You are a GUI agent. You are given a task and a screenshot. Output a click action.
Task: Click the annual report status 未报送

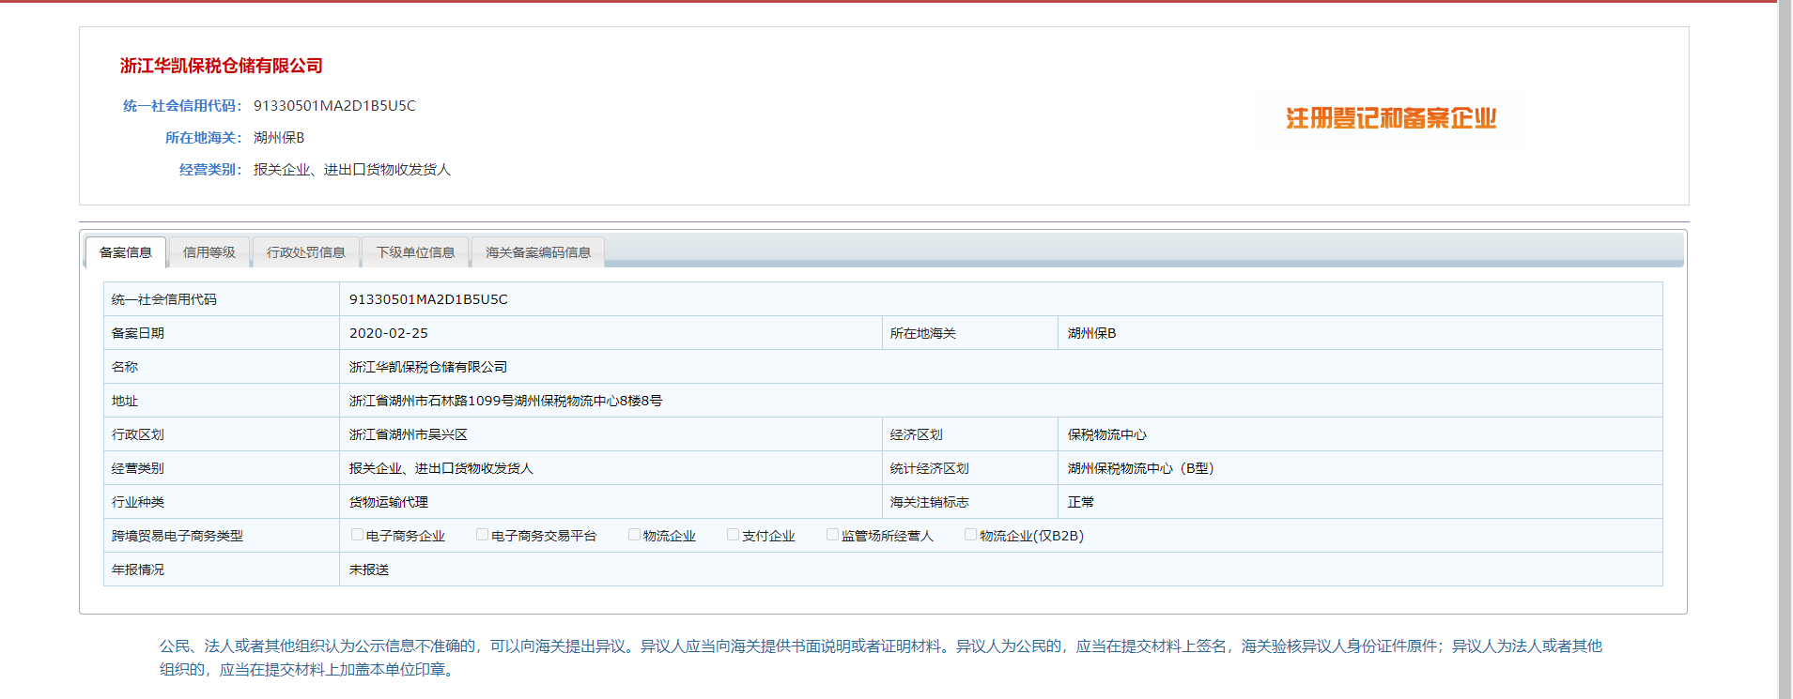tap(369, 570)
